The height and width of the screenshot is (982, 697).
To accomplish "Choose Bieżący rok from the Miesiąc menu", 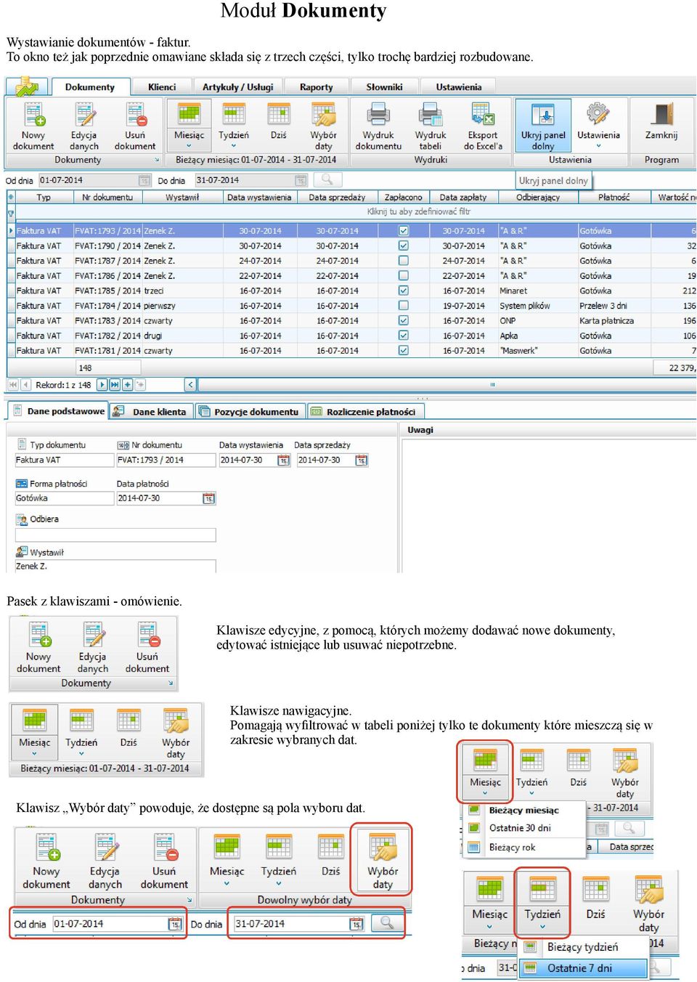I will pos(524,847).
